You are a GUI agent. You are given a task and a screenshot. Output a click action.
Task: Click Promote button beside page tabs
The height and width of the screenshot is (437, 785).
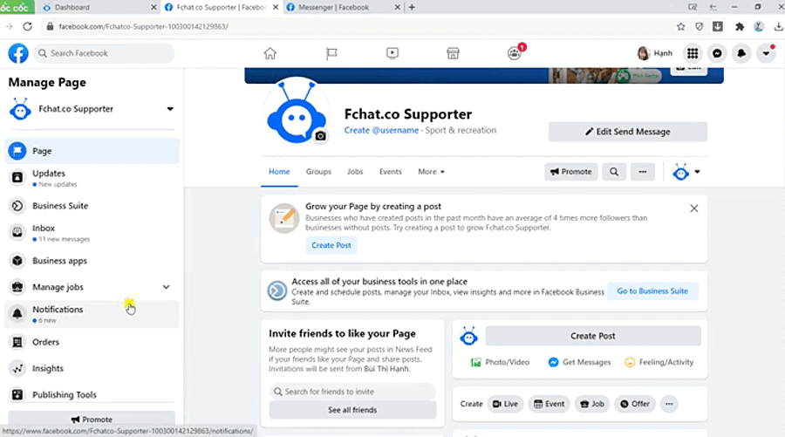pos(570,172)
